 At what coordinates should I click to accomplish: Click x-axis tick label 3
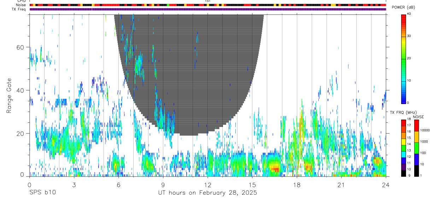74,184
